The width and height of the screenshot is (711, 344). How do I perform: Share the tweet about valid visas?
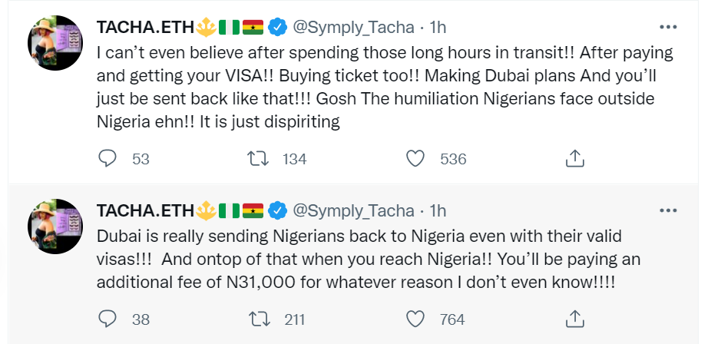click(x=574, y=319)
